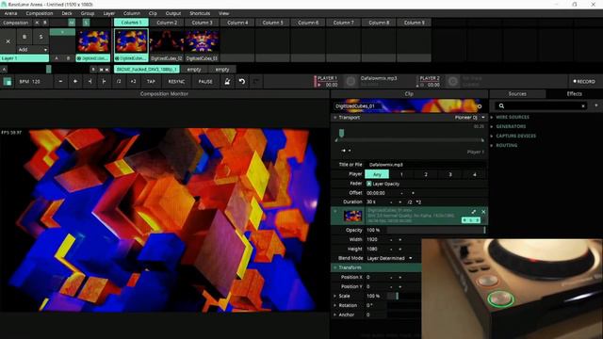The width and height of the screenshot is (603, 339).
Task: Click the expand icon on the DigitizedCubes video source
Action: point(473,212)
